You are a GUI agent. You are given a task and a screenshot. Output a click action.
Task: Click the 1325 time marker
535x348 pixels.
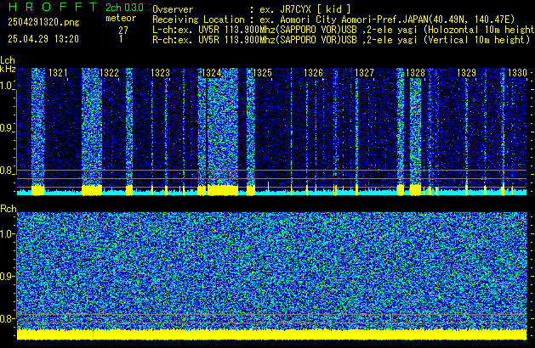262,73
